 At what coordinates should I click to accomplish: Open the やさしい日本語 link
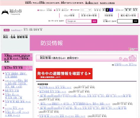(x=45, y=10)
